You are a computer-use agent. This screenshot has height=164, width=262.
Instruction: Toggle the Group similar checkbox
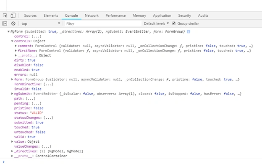pos(174,23)
